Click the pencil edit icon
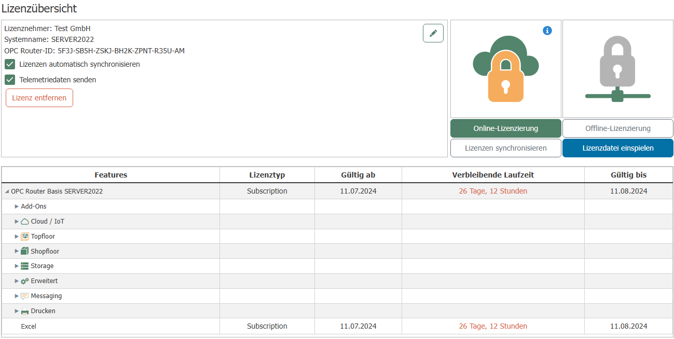 click(x=433, y=33)
